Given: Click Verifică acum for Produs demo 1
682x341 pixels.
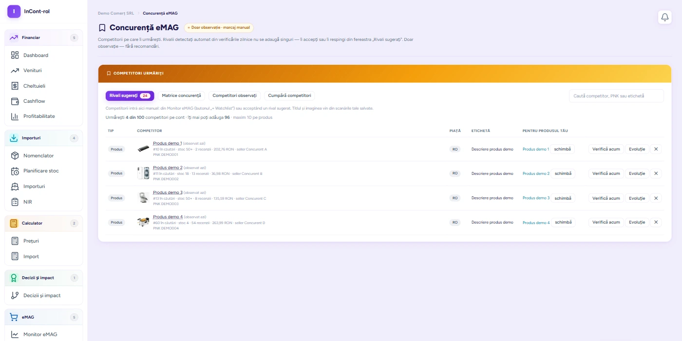Looking at the screenshot, I should pyautogui.click(x=606, y=149).
